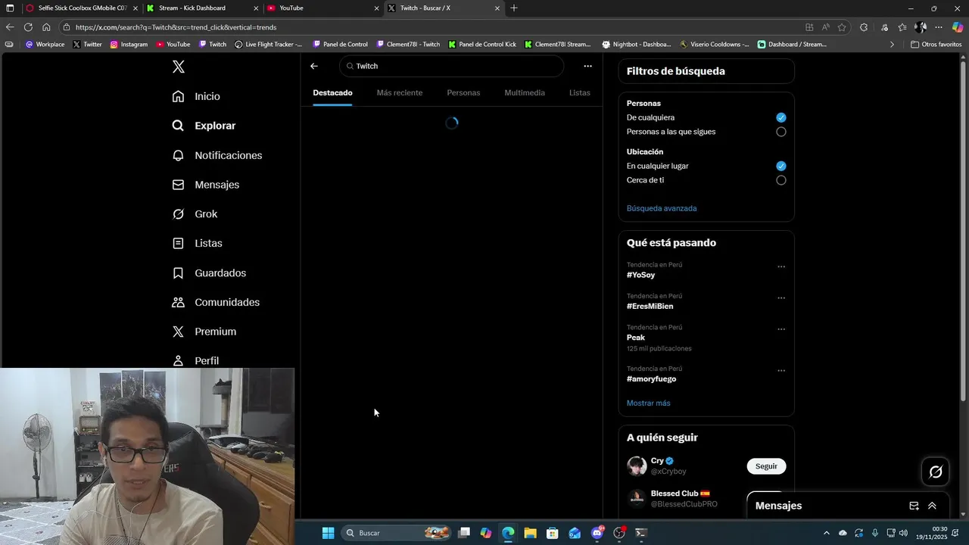Open more options for #YoSoy trend
This screenshot has height=545, width=969.
tap(781, 266)
